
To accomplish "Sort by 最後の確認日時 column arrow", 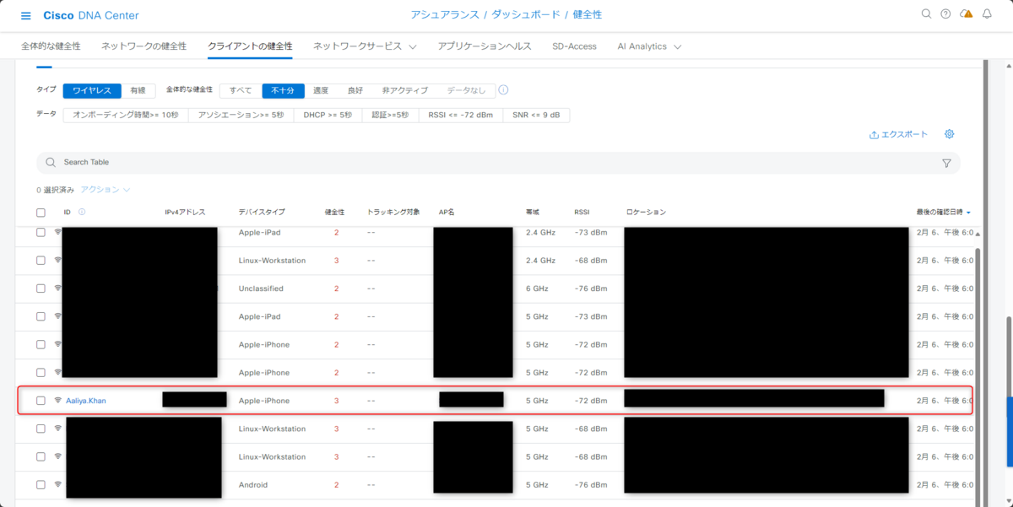I will point(968,213).
